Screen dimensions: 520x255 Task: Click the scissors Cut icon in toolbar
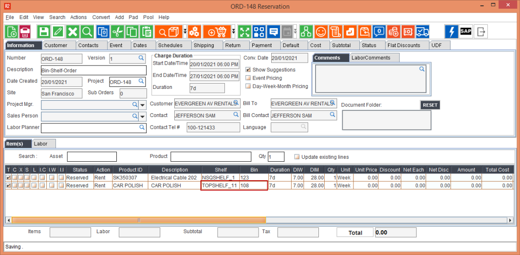[117, 32]
